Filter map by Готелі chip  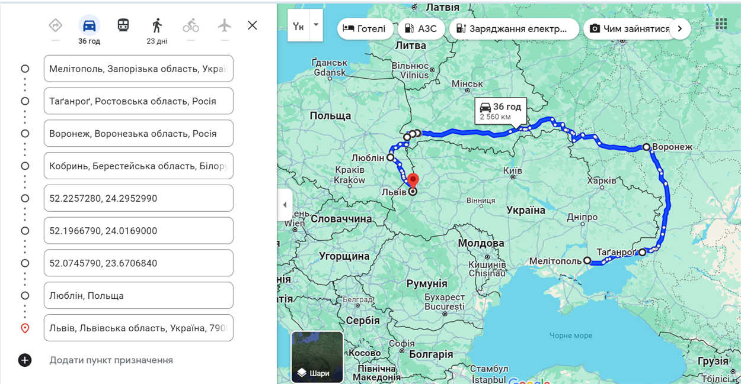365,28
